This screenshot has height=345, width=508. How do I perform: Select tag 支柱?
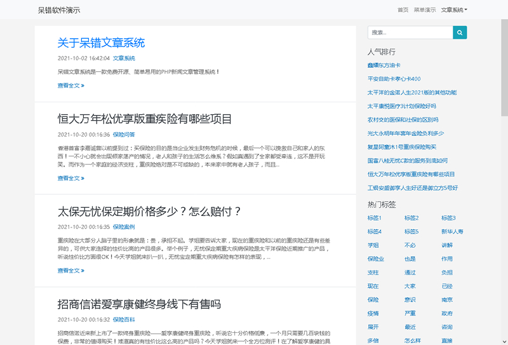pos(373,273)
